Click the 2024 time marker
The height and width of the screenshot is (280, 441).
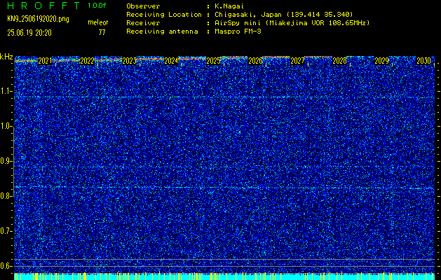coord(171,61)
